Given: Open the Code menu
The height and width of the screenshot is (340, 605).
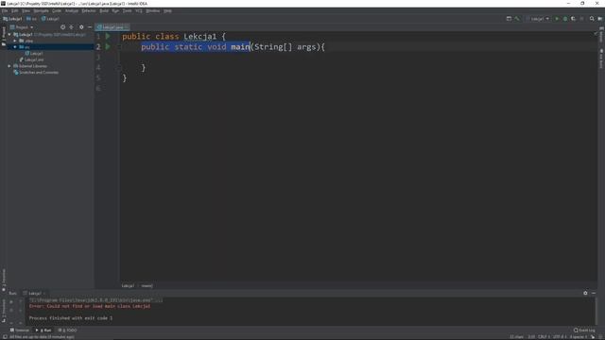Looking at the screenshot, I should point(57,10).
